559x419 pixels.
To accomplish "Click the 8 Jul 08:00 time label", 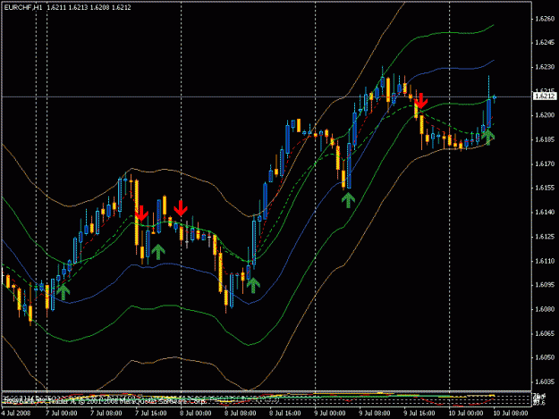I will (x=241, y=413).
